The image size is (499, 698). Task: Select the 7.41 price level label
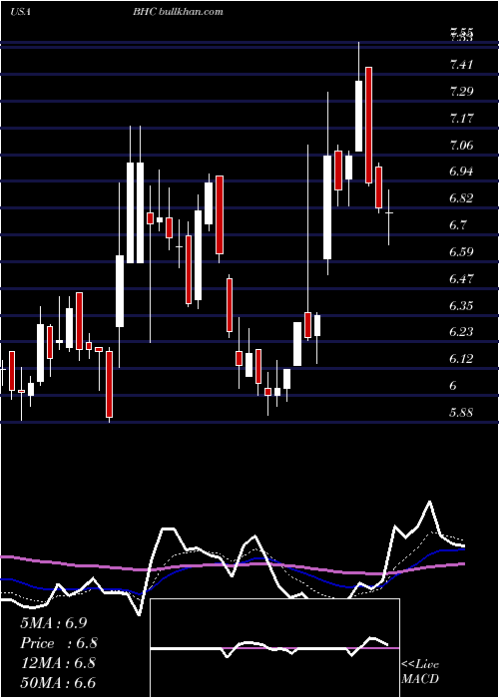(461, 65)
